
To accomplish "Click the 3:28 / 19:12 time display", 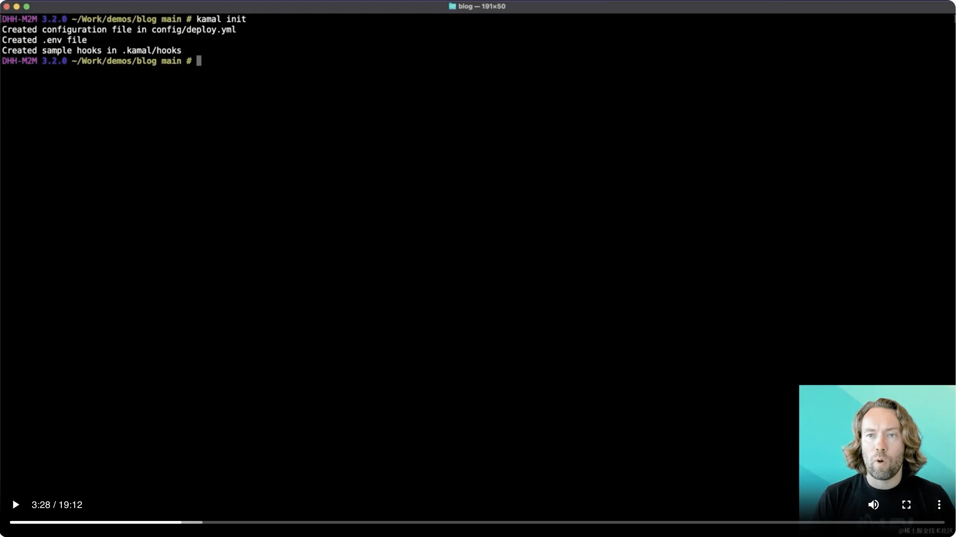I will tap(57, 505).
